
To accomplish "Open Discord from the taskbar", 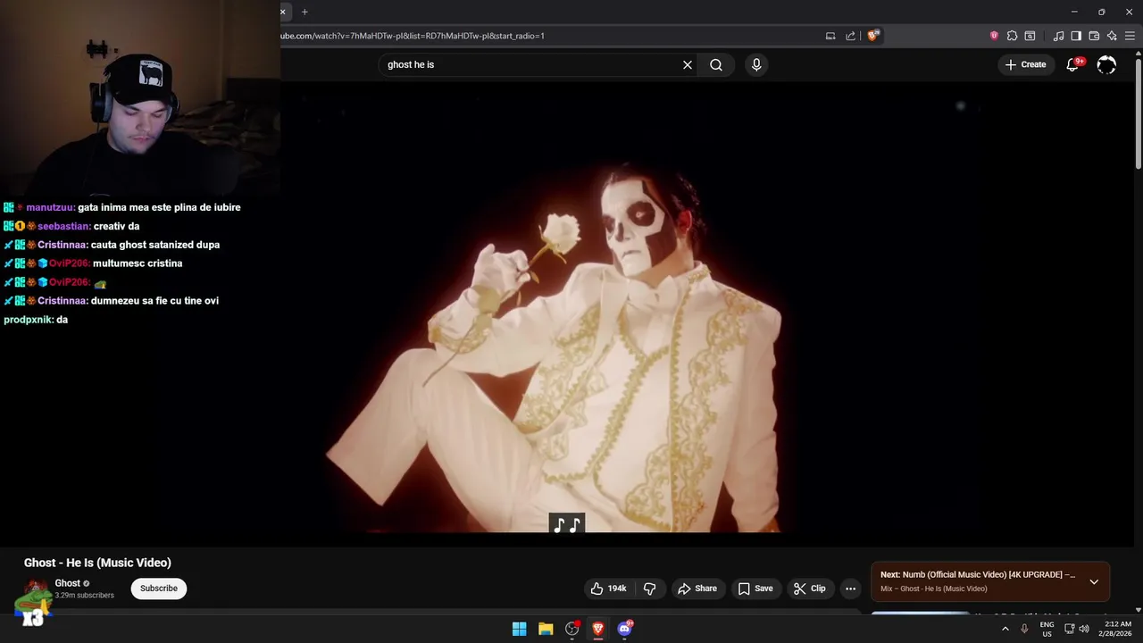I will pyautogui.click(x=625, y=629).
